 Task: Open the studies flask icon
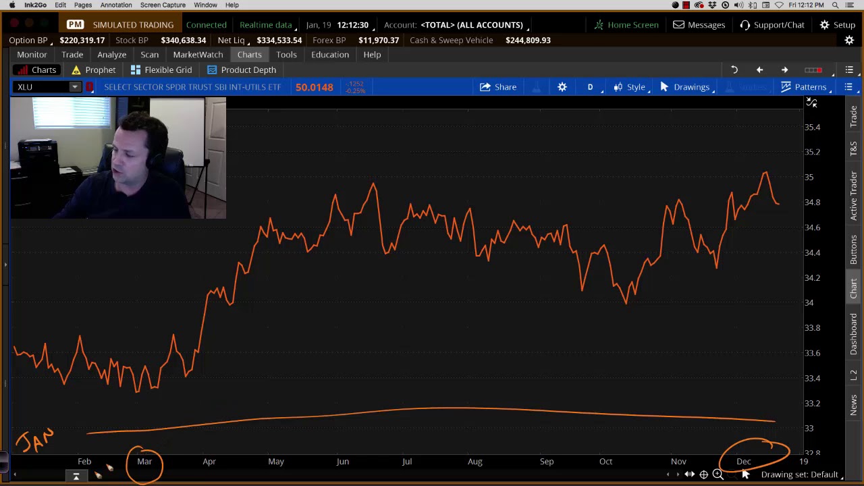(537, 87)
